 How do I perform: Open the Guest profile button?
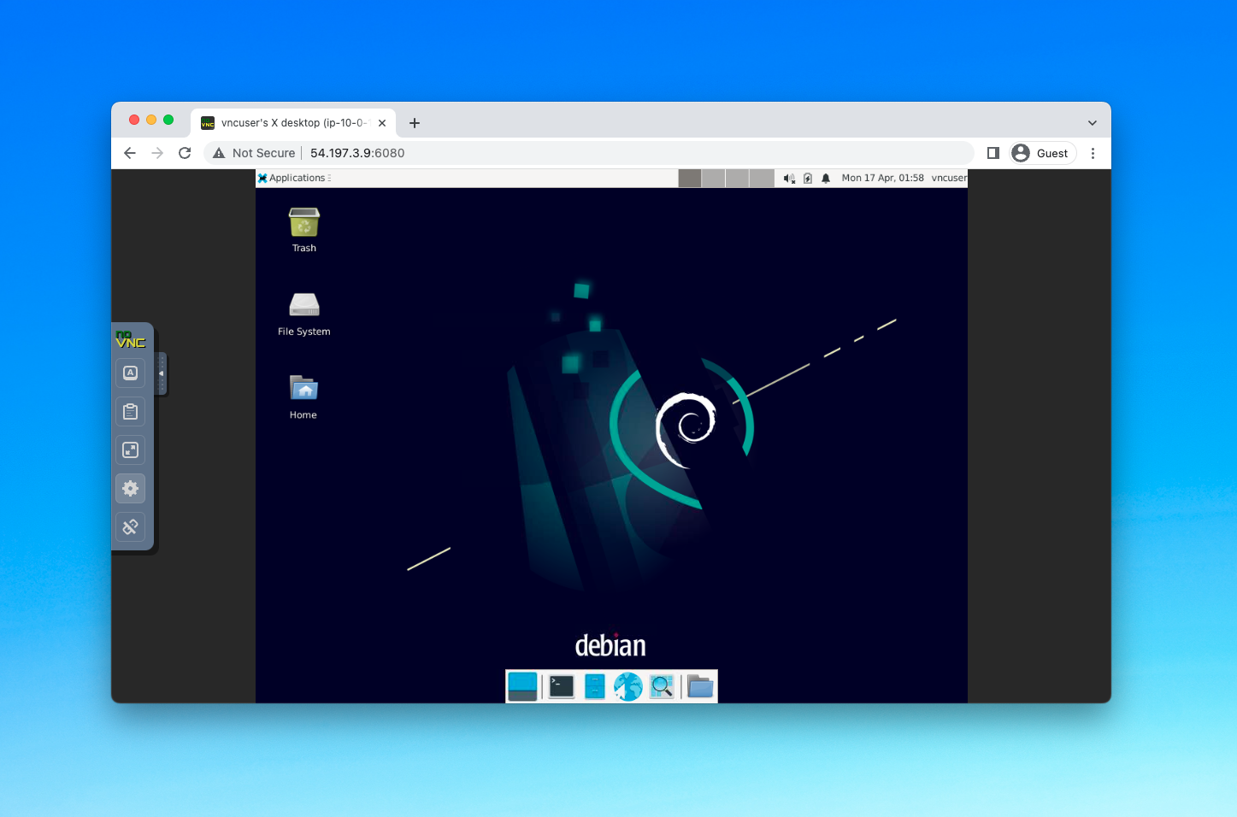[1042, 153]
